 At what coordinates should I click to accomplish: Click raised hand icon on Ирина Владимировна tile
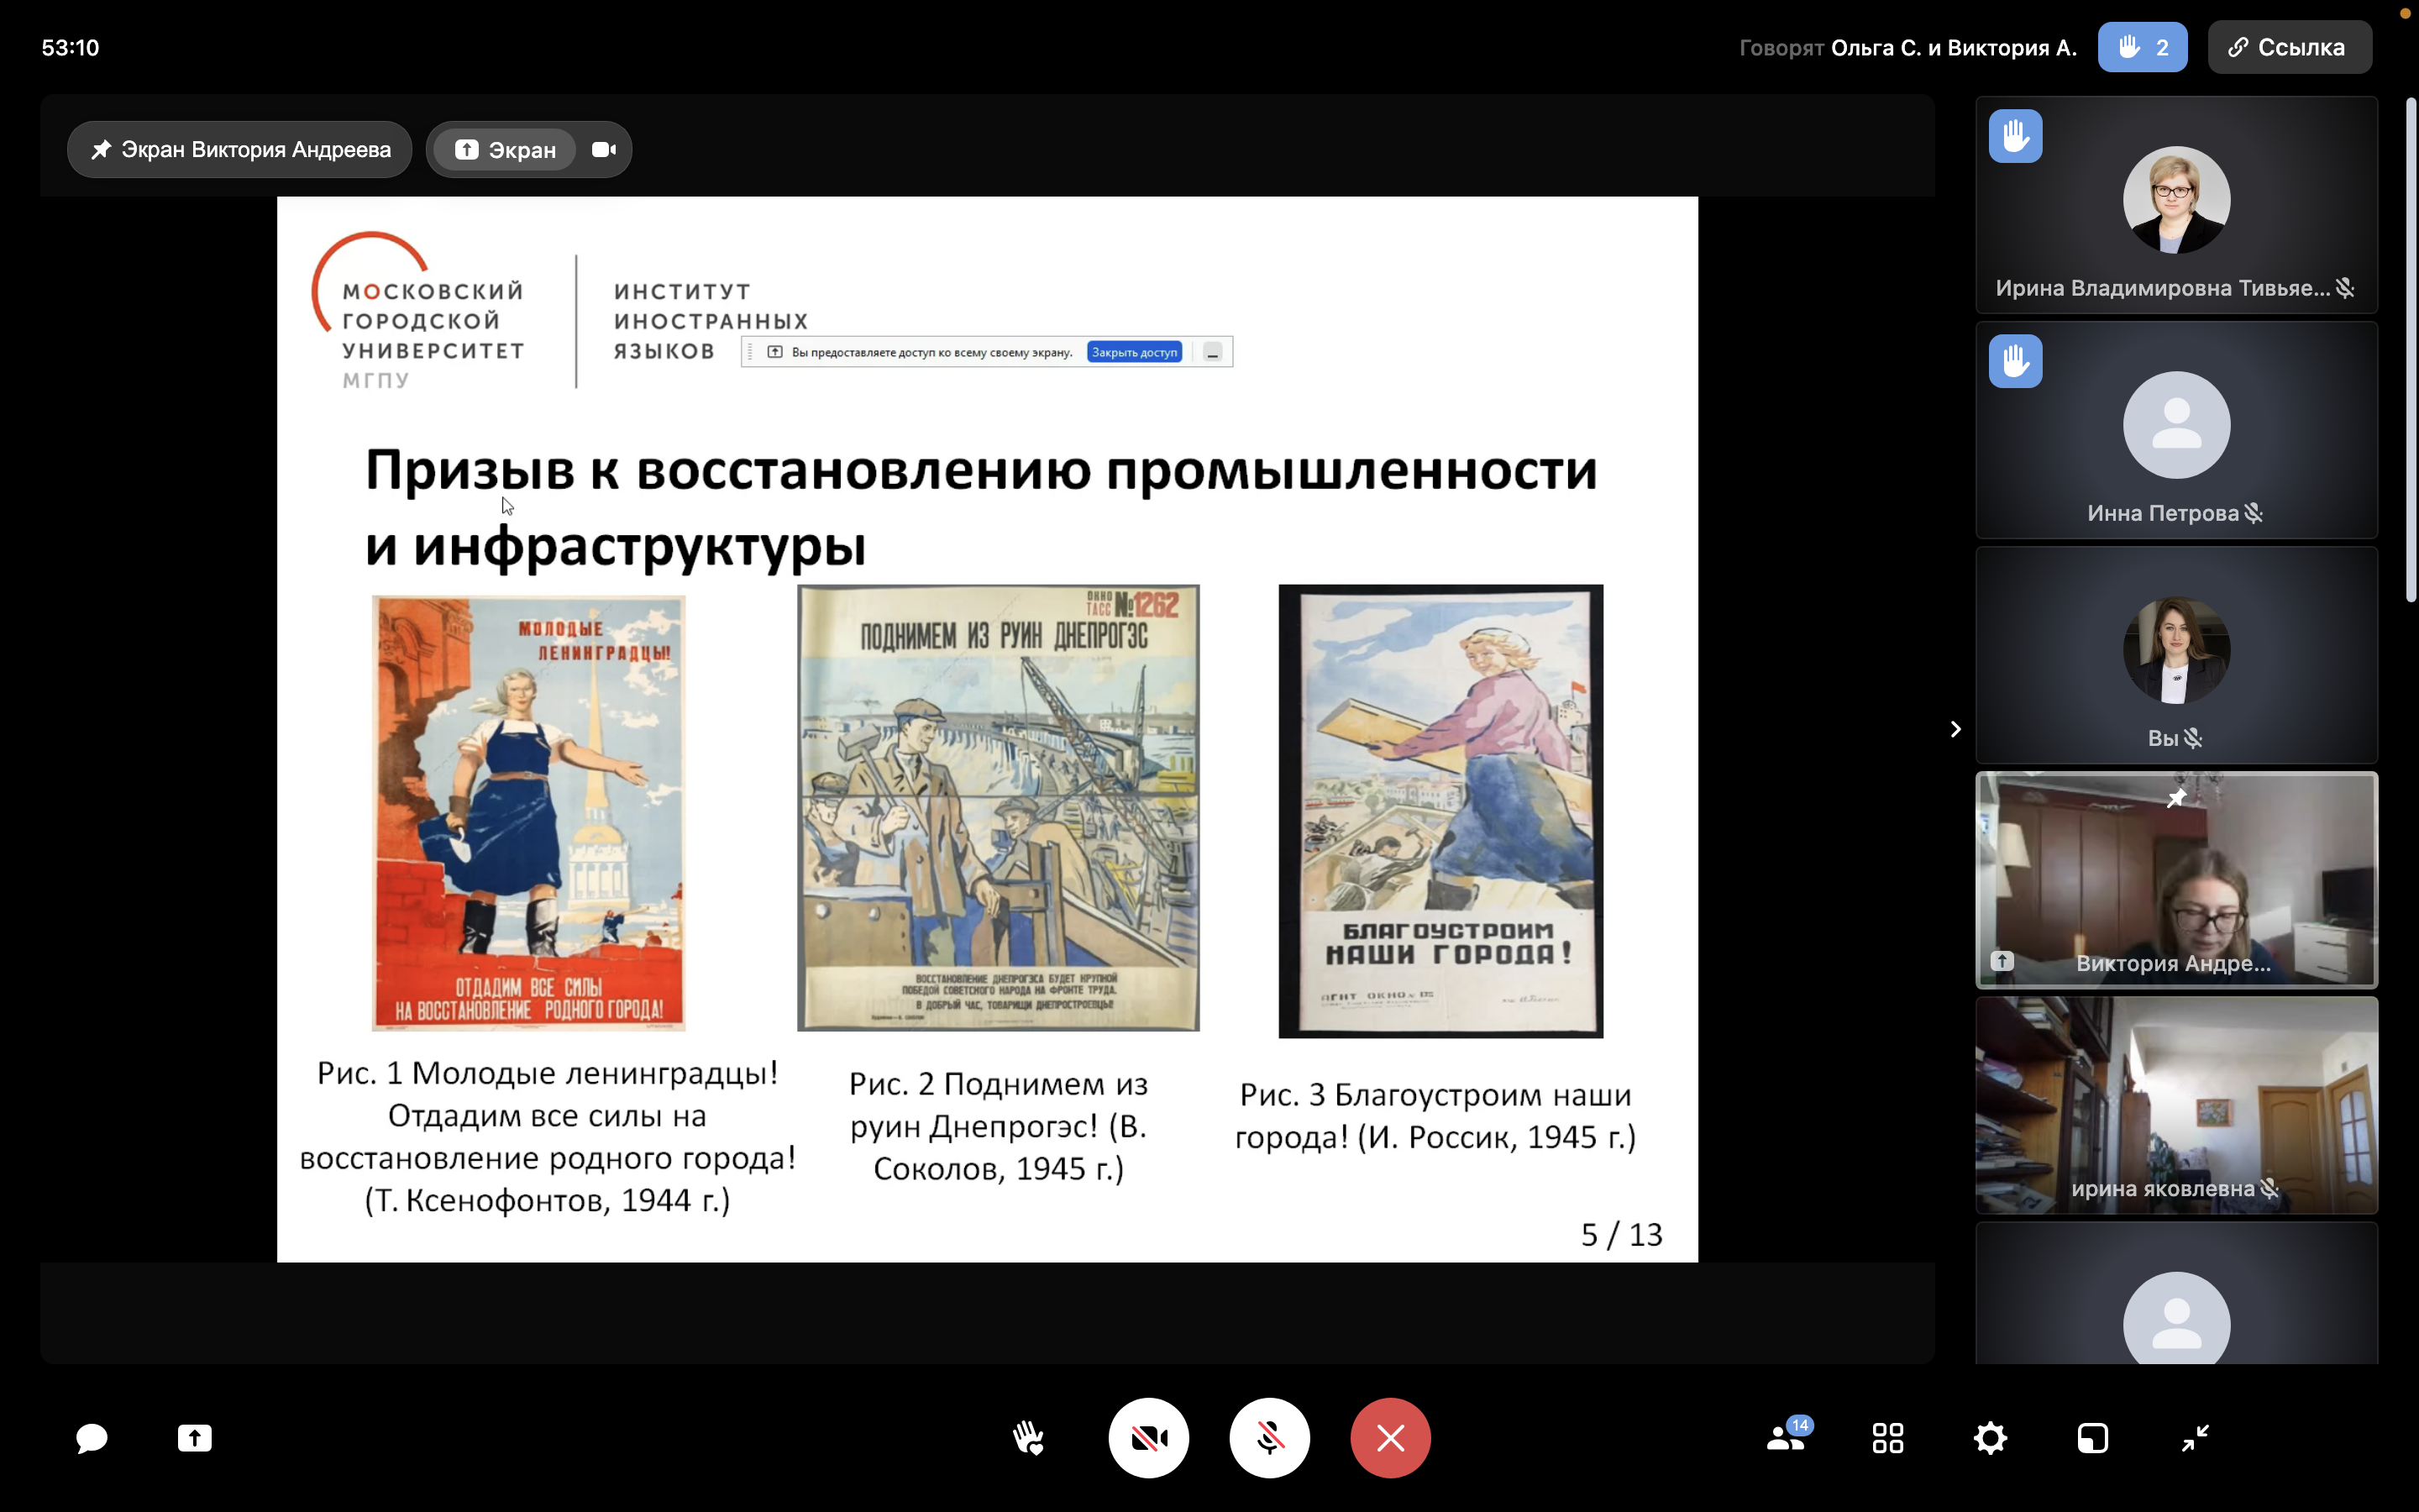click(2015, 136)
